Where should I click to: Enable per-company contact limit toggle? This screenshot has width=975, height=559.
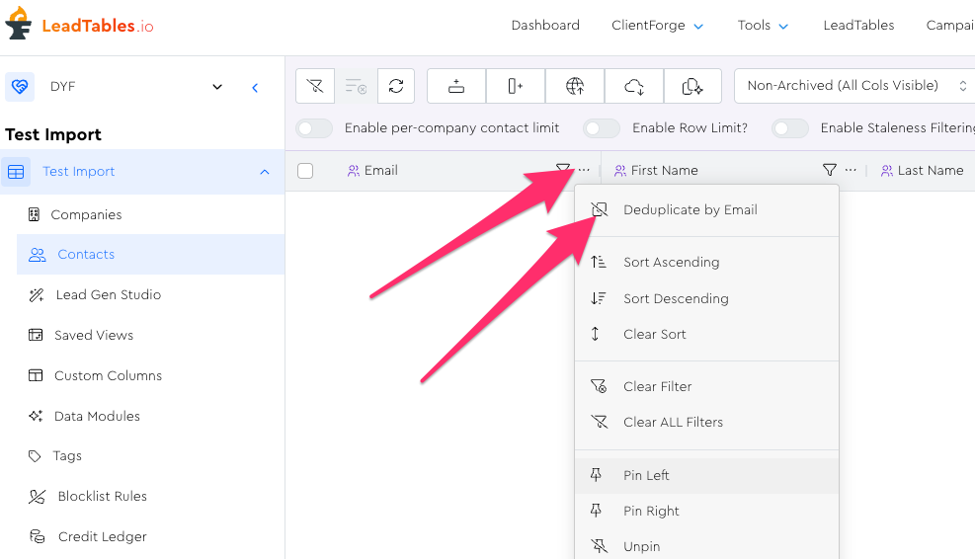point(314,128)
